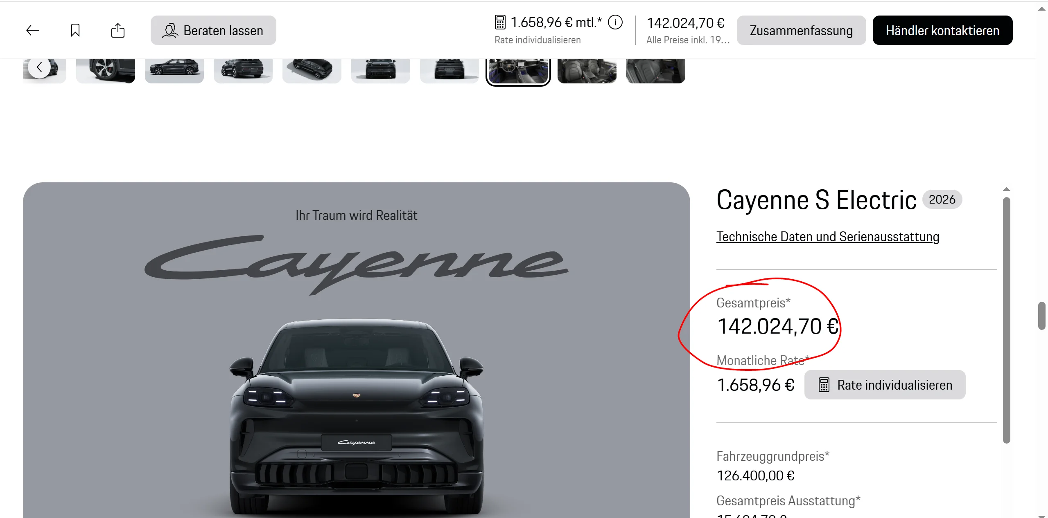Viewport: 1048px width, 518px height.
Task: Click the Beraten lassen button
Action: pos(213,30)
